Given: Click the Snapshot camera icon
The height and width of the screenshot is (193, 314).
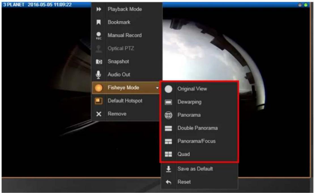Looking at the screenshot, I should coord(99,62).
